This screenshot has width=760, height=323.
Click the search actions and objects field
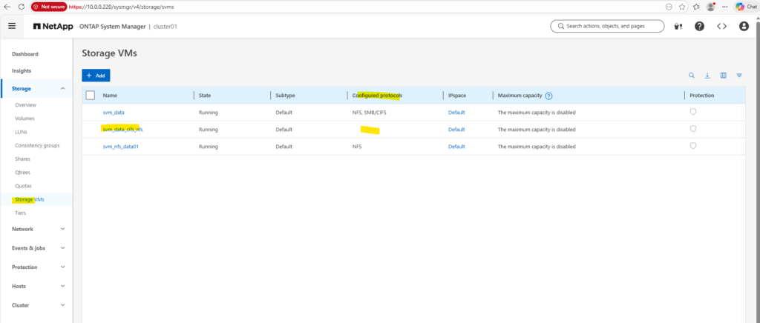pos(609,26)
